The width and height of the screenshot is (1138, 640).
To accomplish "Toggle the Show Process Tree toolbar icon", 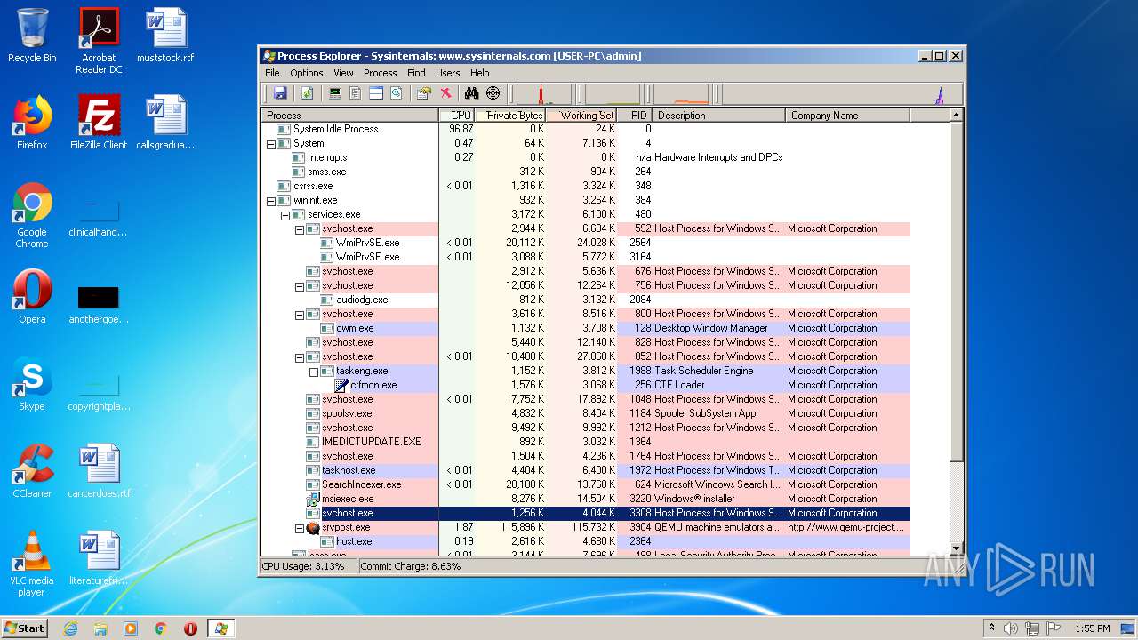I will 356,93.
